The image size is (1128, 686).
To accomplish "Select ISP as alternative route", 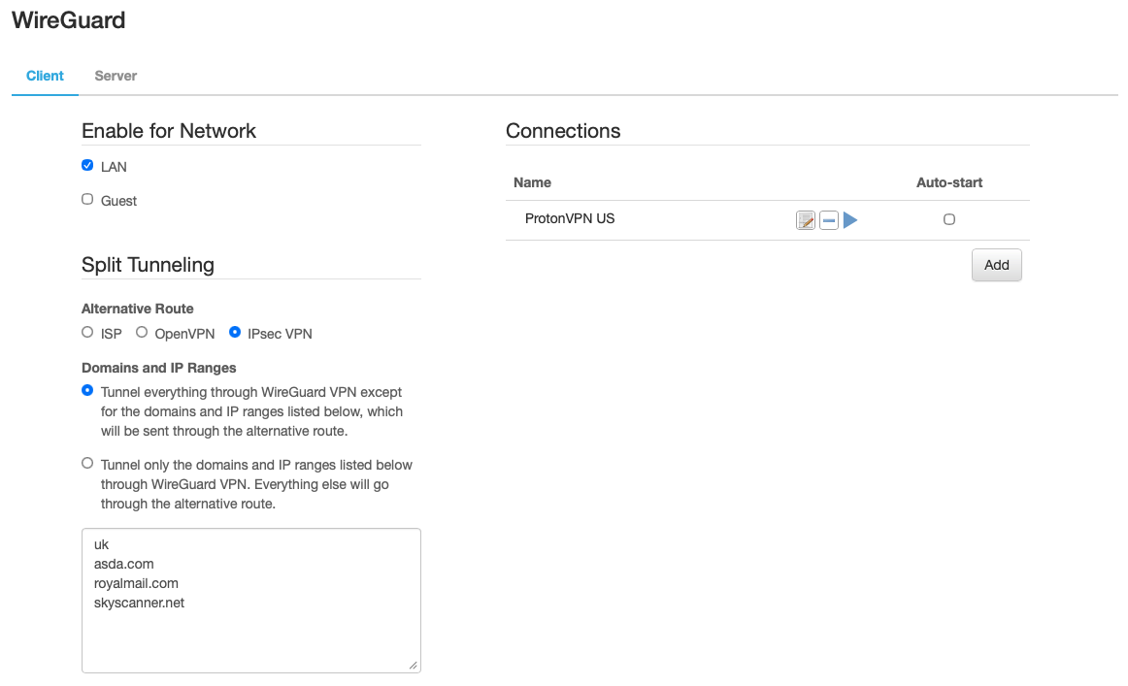I will point(87,333).
